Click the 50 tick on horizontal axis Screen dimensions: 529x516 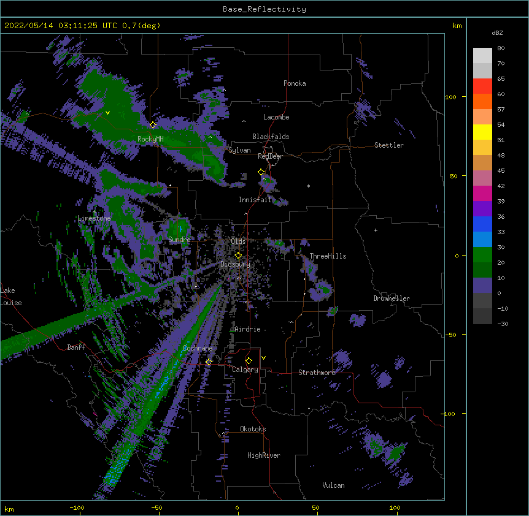click(315, 507)
